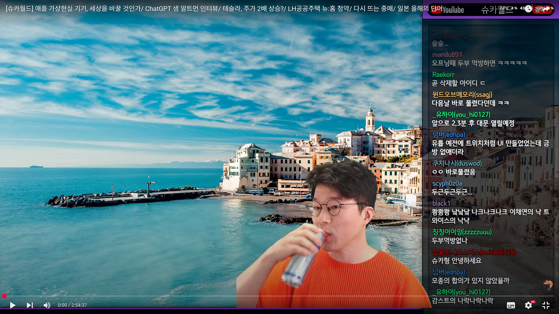Viewport: 559px width, 314px height.
Task: Click the 슈카월드 channel name in the overlay
Action: (x=496, y=10)
